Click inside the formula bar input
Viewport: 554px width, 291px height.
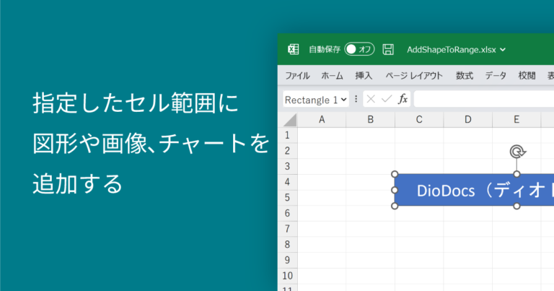pos(484,99)
